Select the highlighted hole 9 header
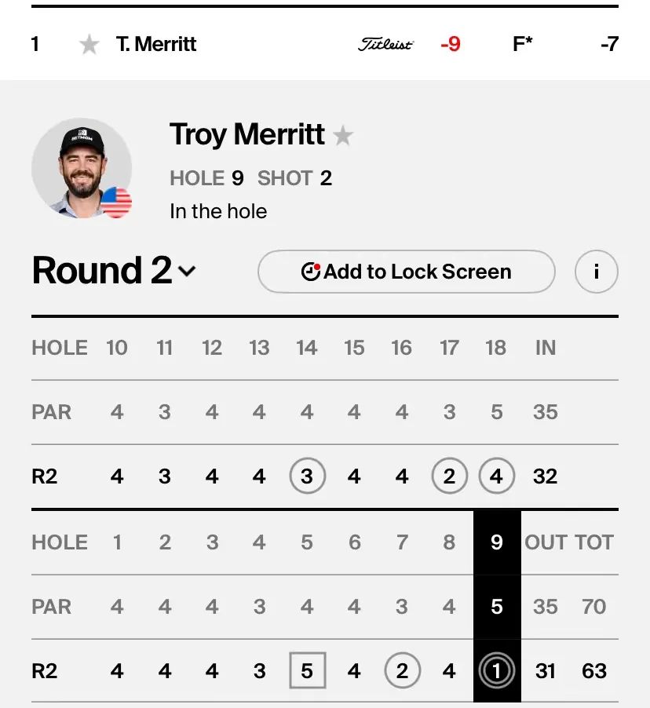This screenshot has width=650, height=708. [496, 542]
